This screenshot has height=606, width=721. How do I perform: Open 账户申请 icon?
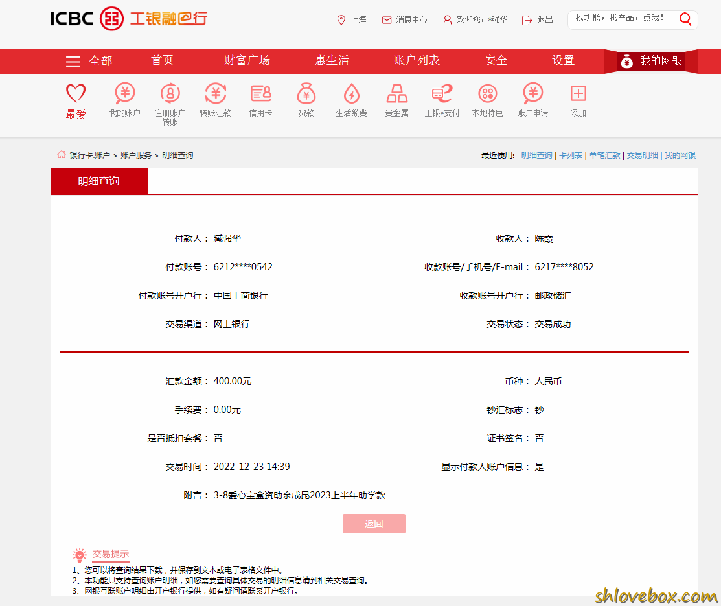click(532, 93)
